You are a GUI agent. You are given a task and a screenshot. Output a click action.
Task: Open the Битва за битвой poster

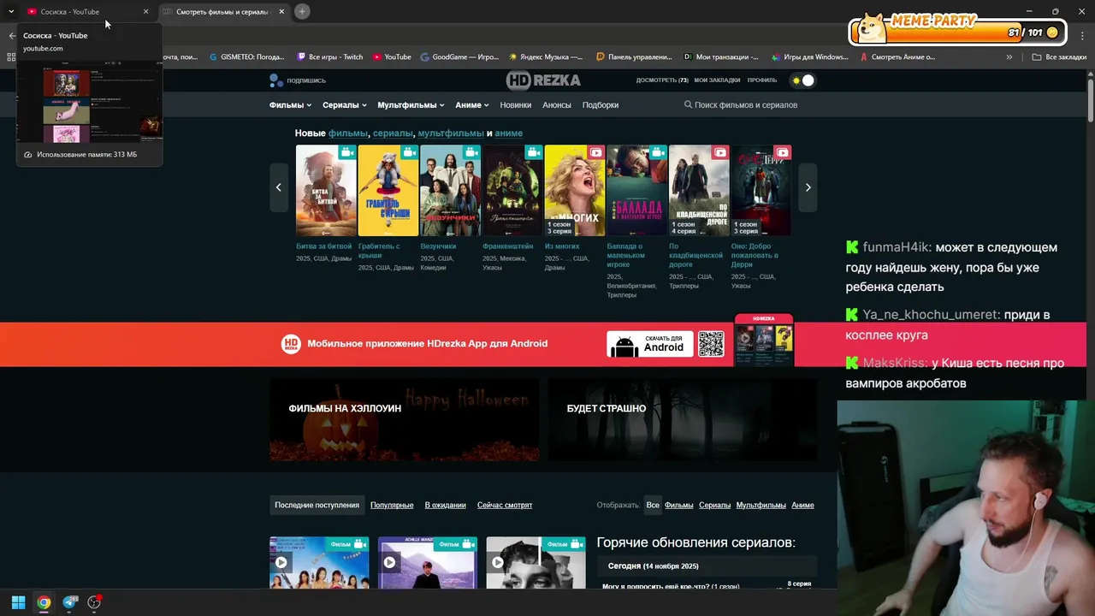tap(326, 190)
